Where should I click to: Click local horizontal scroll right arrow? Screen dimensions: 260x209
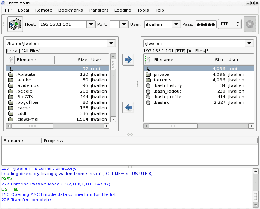pos(107,126)
